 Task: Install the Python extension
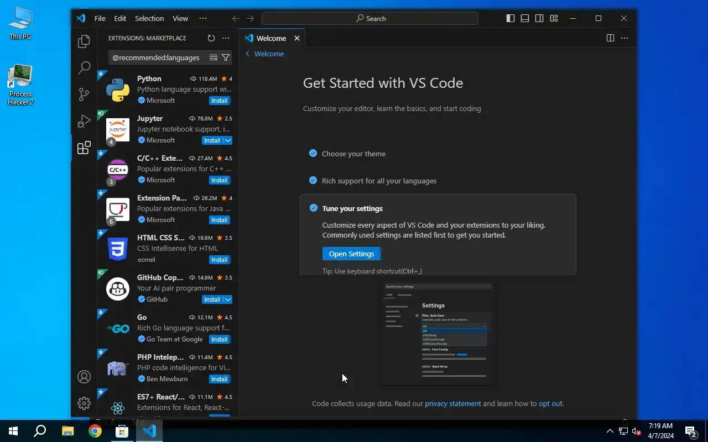(220, 101)
